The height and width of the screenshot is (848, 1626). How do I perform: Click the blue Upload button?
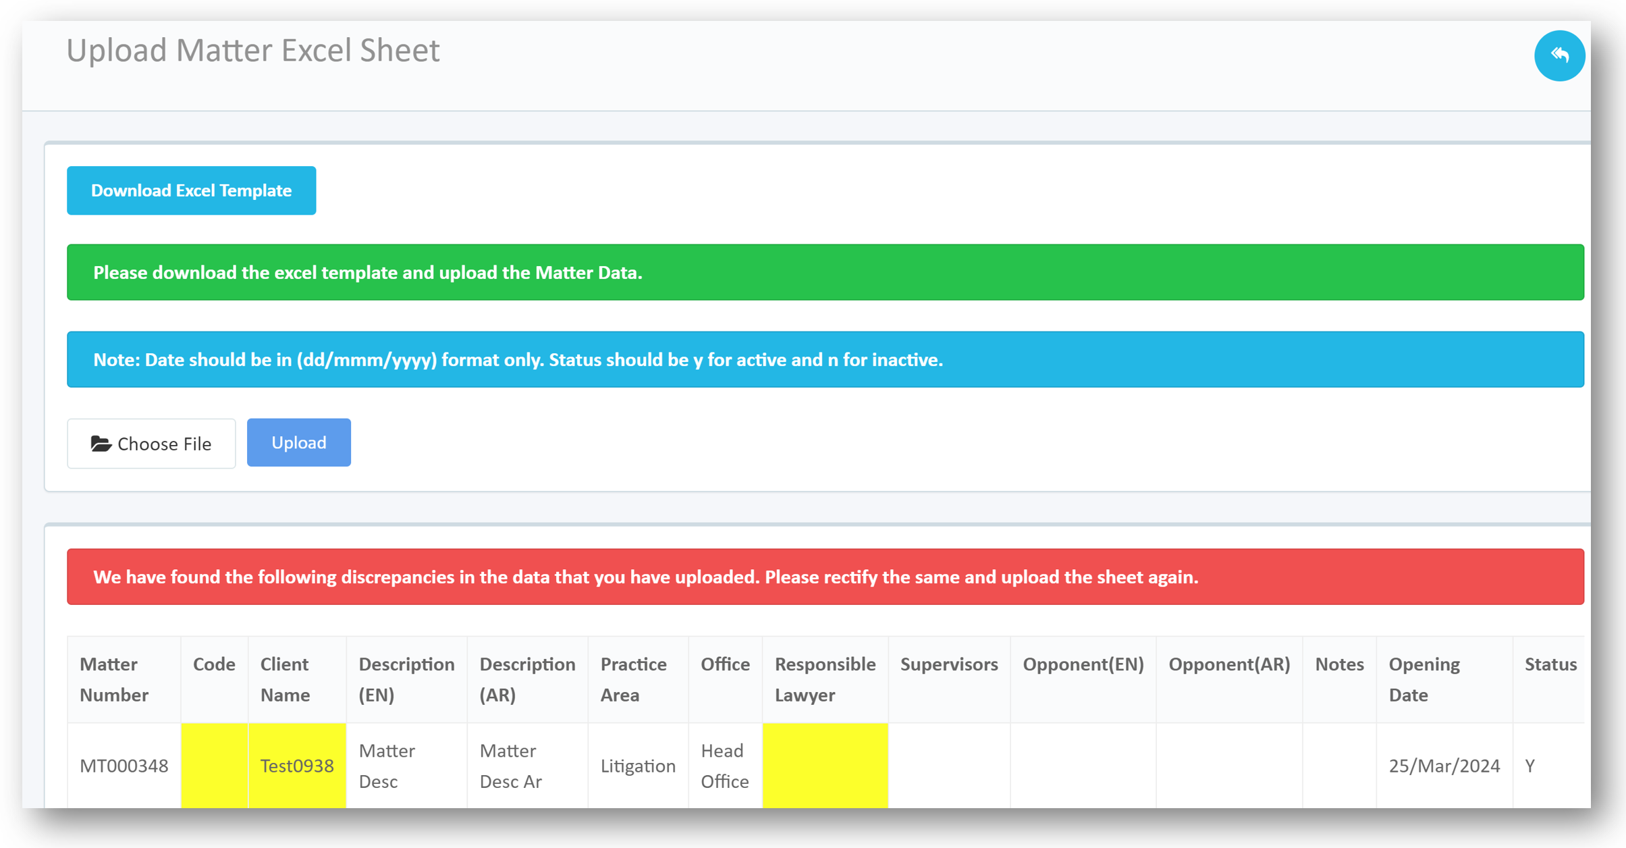tap(298, 443)
